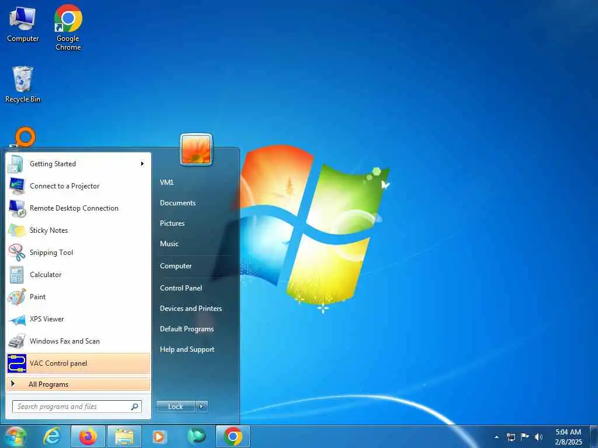Open the shutdown options arrow beside Lock
598x448 pixels.
(x=201, y=407)
